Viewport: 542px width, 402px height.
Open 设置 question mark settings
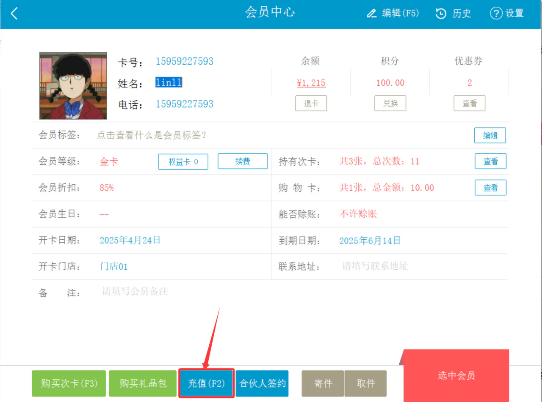[x=507, y=13]
